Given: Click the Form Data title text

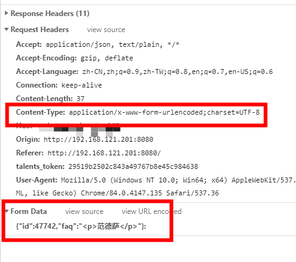Looking at the screenshot, I should click(29, 211).
